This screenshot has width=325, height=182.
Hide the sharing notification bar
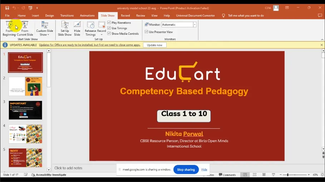[204, 169]
